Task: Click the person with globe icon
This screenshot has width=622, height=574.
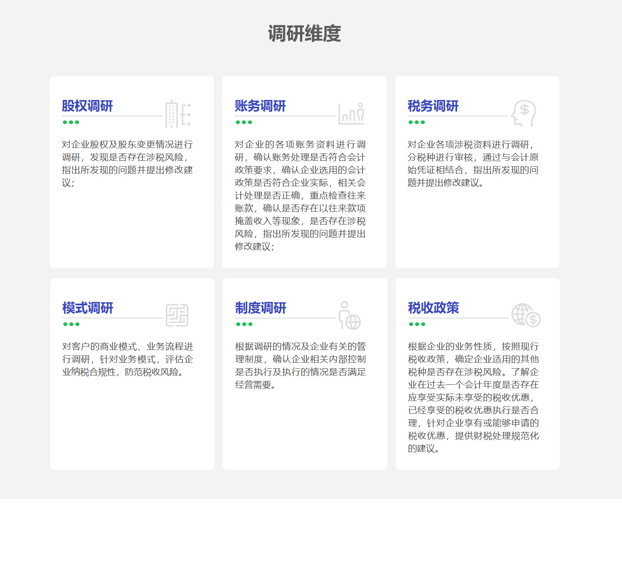Action: coord(349,315)
